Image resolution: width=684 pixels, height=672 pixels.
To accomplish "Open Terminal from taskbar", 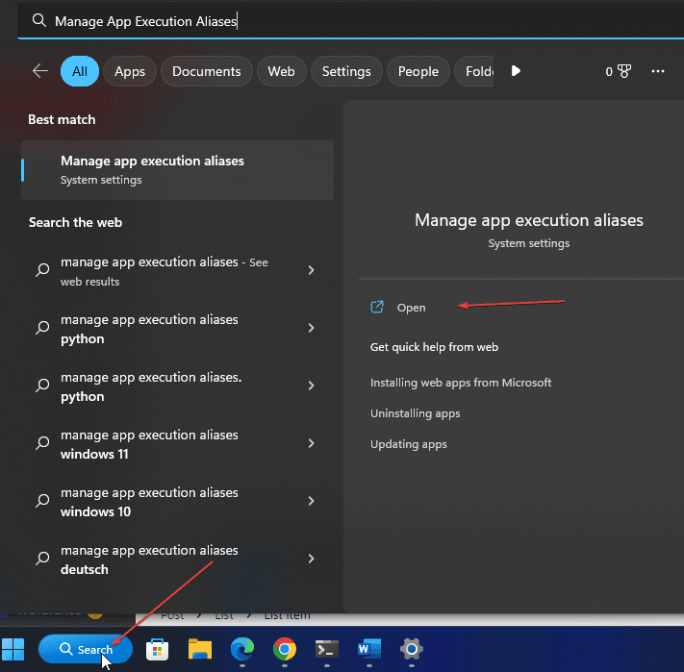I will (327, 649).
